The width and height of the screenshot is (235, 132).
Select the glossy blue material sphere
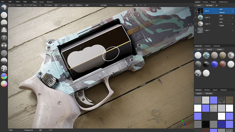(x=214, y=64)
